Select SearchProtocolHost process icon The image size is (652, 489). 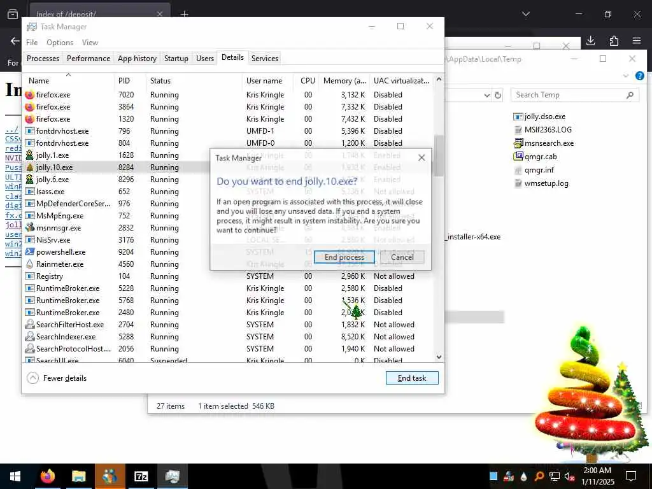pos(29,348)
